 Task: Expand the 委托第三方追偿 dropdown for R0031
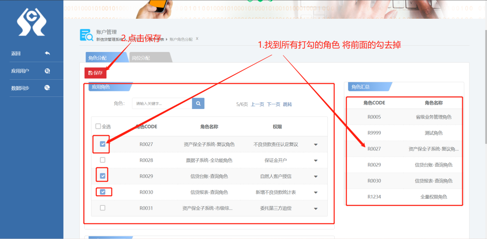pos(316,208)
